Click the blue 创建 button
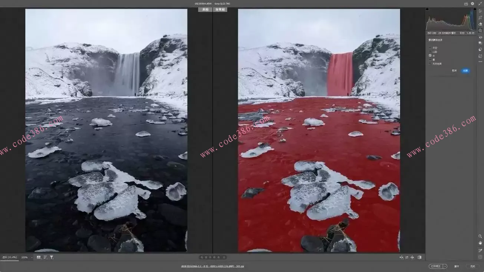The image size is (484, 272). [465, 70]
